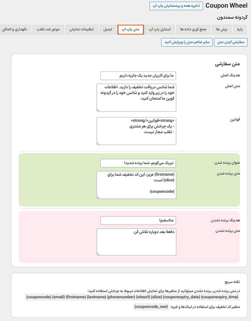Click the هدینگ اصلی label
The image size is (251, 321).
pos(230,75)
